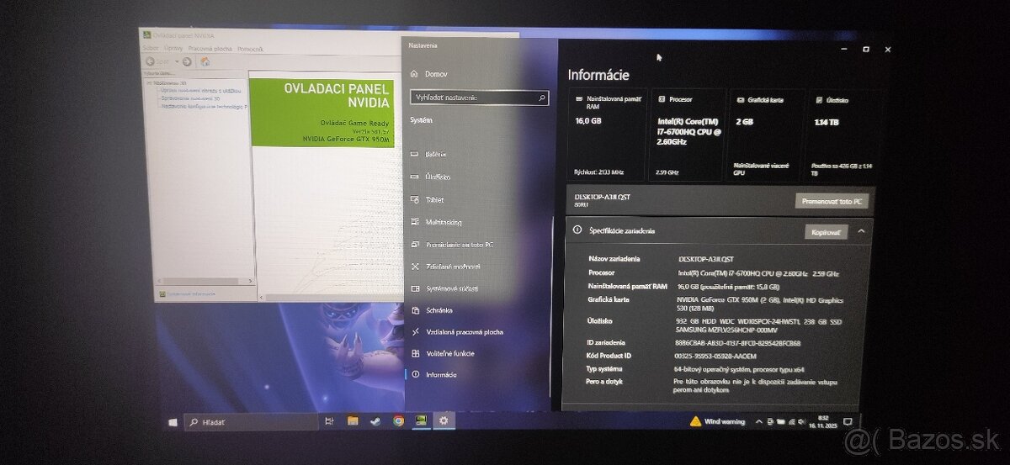Viewport: 1010px width, 465px height.
Task: Select the Úložisko sidebar icon
Action: tap(414, 177)
